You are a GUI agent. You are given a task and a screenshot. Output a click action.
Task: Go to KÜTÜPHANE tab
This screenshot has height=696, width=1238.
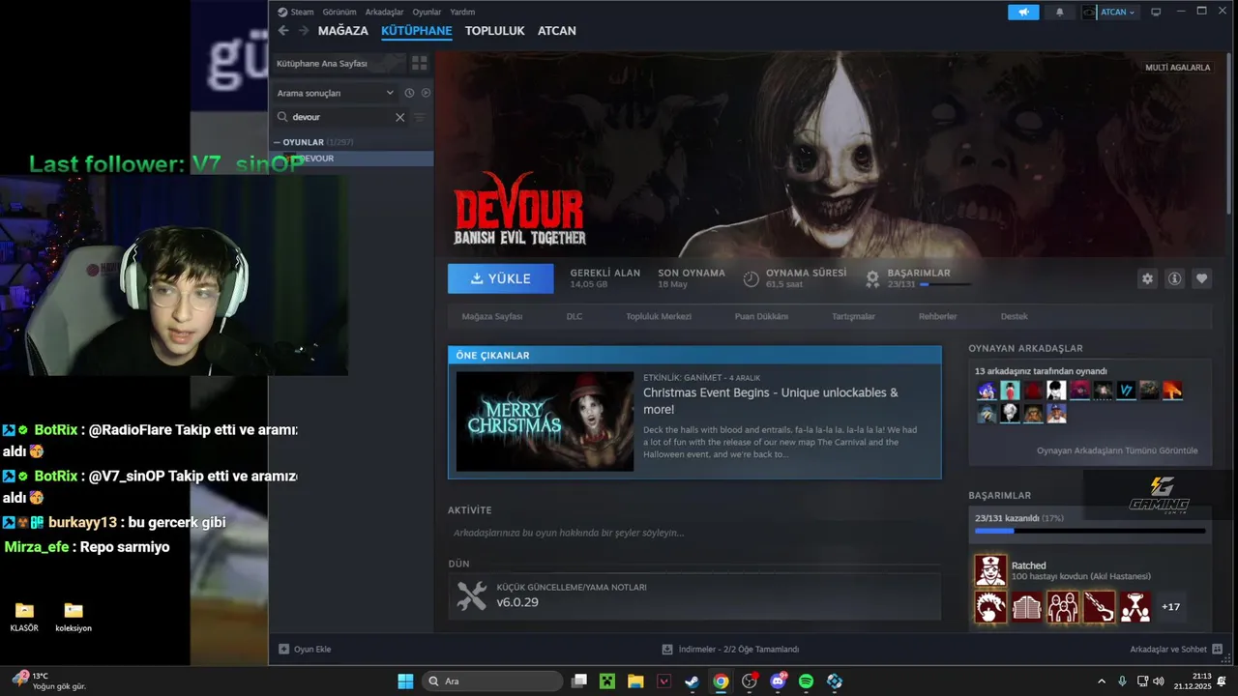click(x=417, y=31)
